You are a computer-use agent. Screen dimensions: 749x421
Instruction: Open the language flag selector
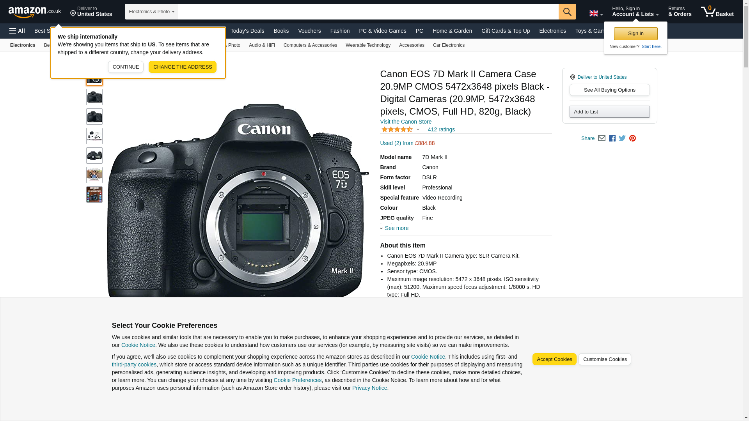596,13
